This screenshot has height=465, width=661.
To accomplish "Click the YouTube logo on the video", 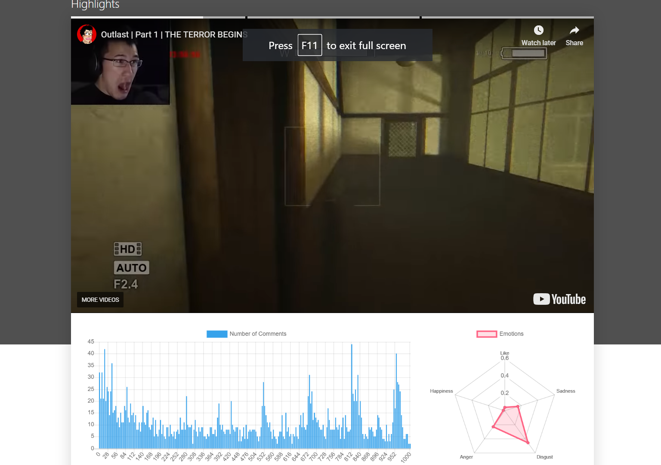I will (x=559, y=299).
